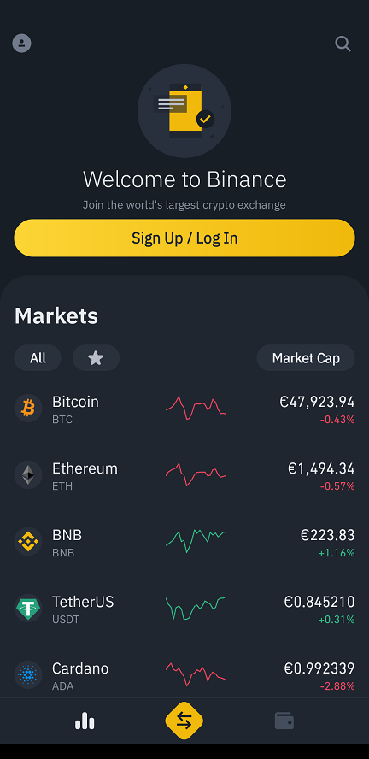Viewport: 369px width, 759px height.
Task: Tap the BNB coin icon
Action: [28, 541]
